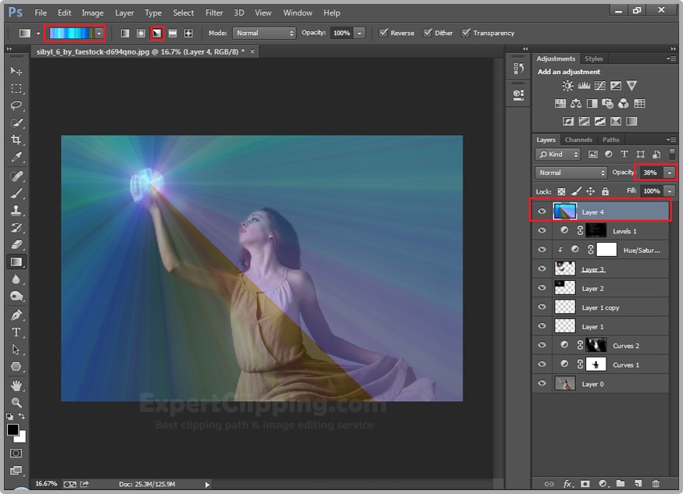Image resolution: width=683 pixels, height=494 pixels.
Task: Open the gradient Mode dropdown
Action: (x=264, y=34)
